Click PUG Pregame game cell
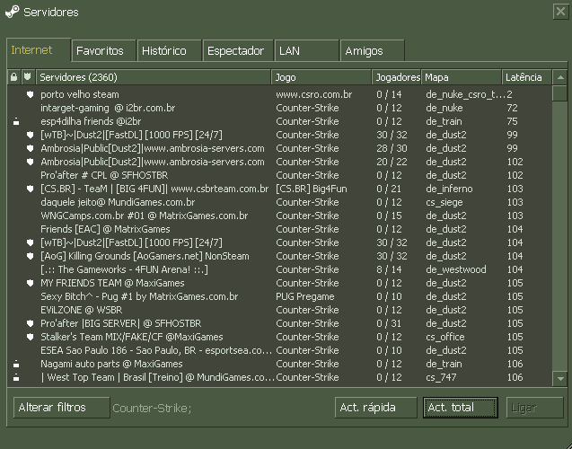 [x=305, y=296]
